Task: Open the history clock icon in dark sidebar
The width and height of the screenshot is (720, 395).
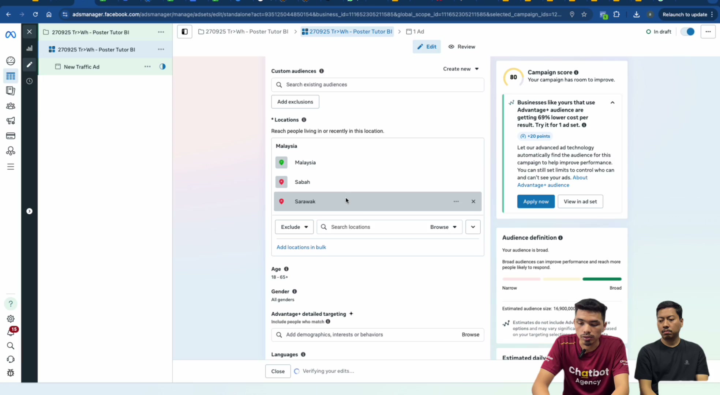Action: coord(30,81)
